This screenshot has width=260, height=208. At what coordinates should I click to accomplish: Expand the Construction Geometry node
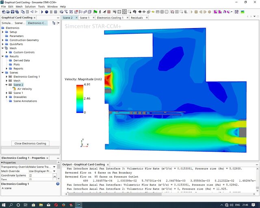[3, 40]
